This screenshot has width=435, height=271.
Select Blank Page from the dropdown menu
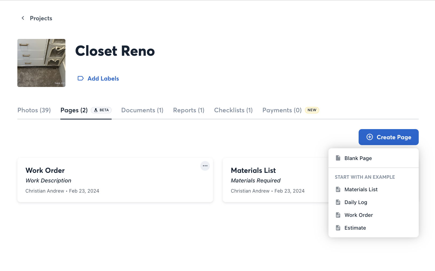358,158
